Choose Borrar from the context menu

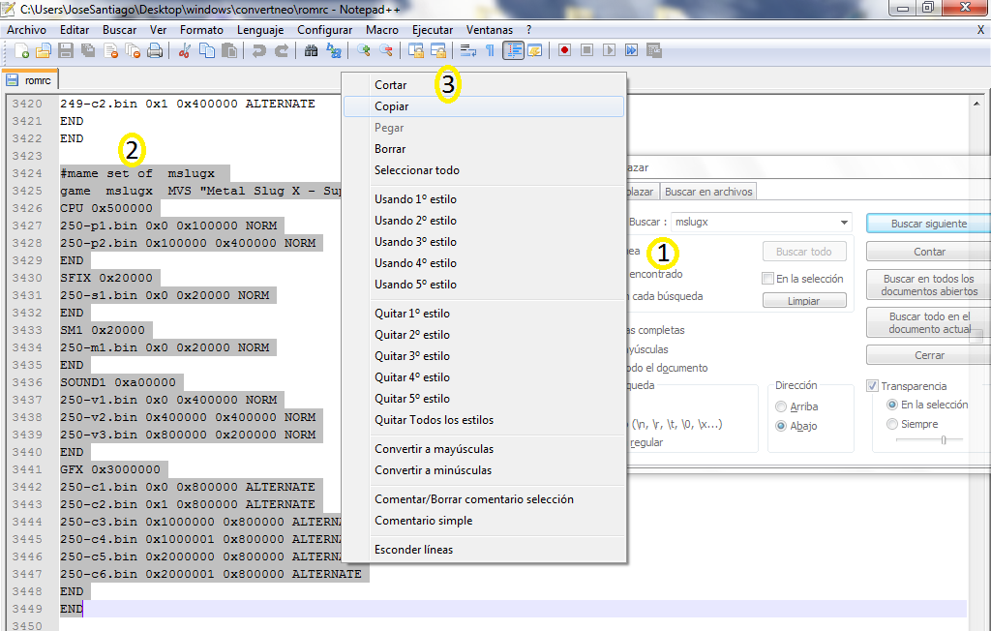[484, 149]
